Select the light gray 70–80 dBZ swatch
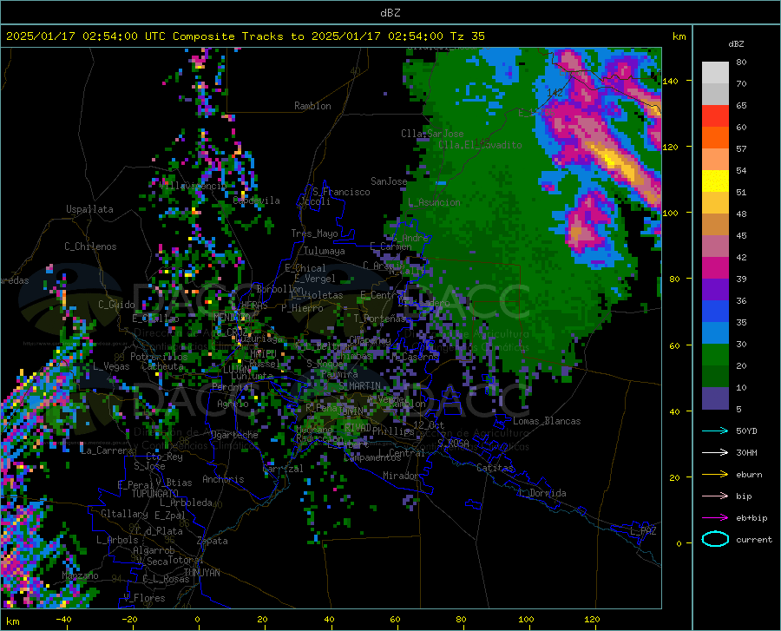The width and height of the screenshot is (781, 631). 715,73
